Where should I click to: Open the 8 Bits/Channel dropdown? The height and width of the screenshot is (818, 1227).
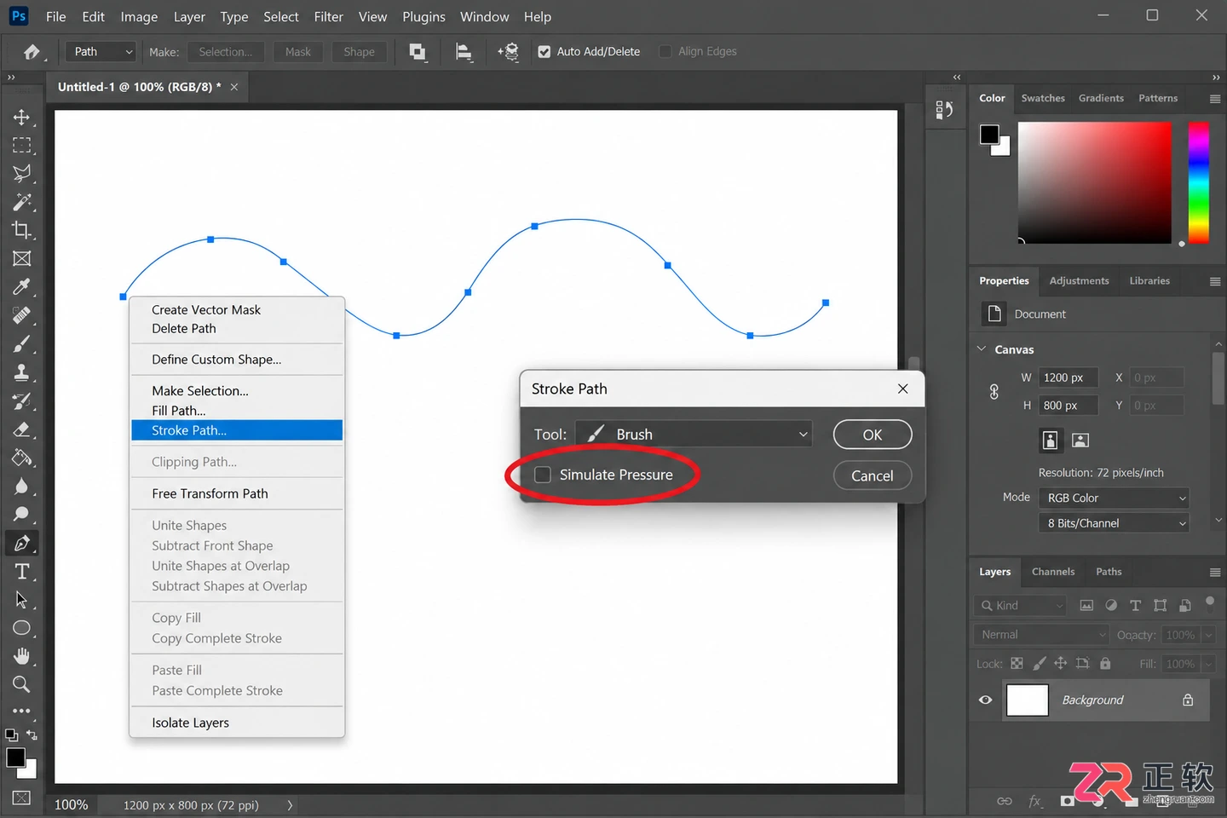click(x=1115, y=523)
